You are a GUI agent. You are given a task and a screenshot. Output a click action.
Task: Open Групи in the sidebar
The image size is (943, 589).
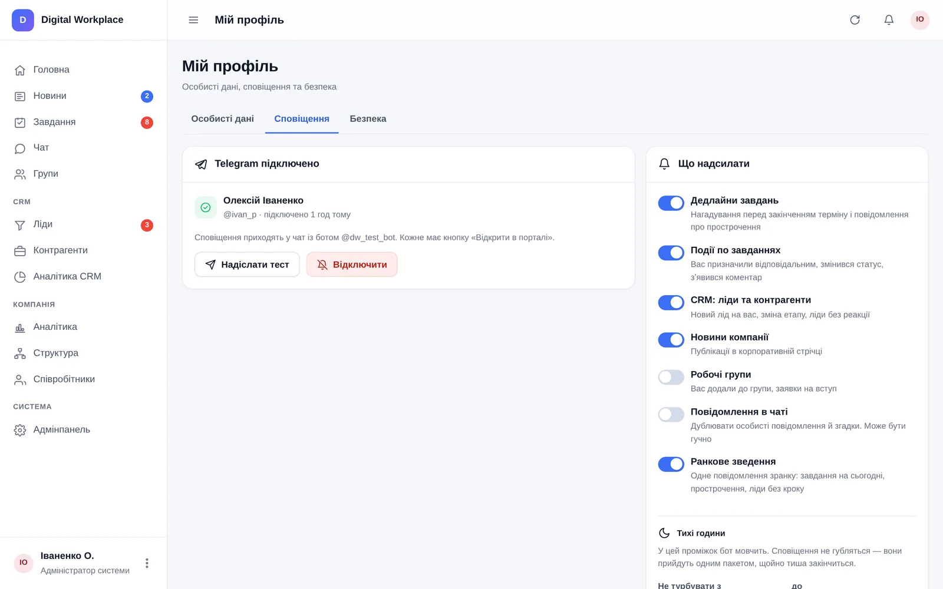point(83,174)
